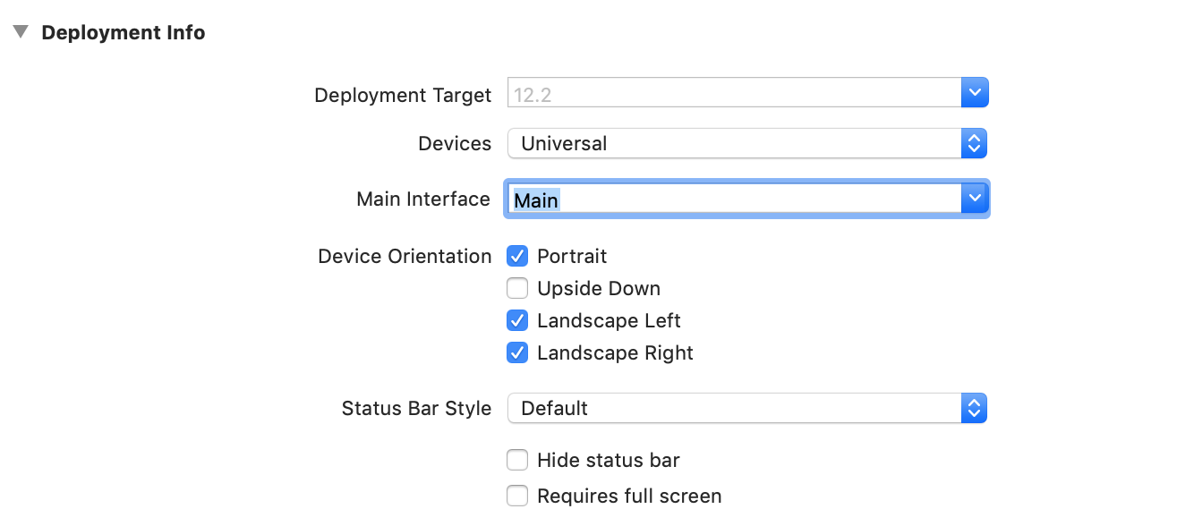Open the Status Bar Style popup

(747, 408)
